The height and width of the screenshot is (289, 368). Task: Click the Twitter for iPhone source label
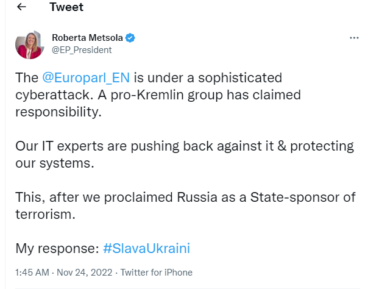pyautogui.click(x=156, y=273)
